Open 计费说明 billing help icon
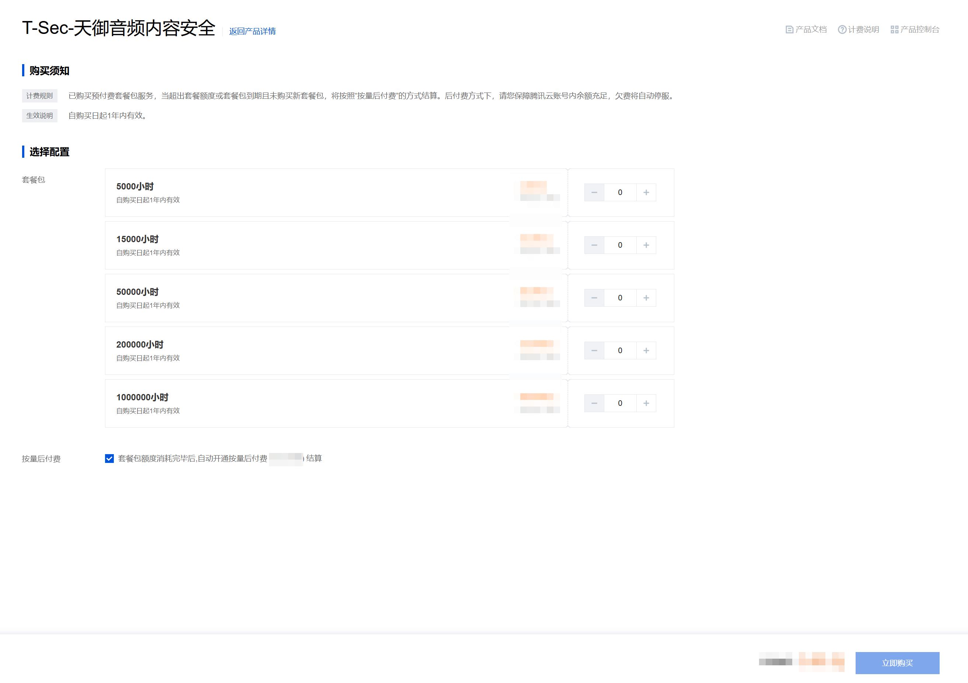968x683 pixels. click(842, 29)
